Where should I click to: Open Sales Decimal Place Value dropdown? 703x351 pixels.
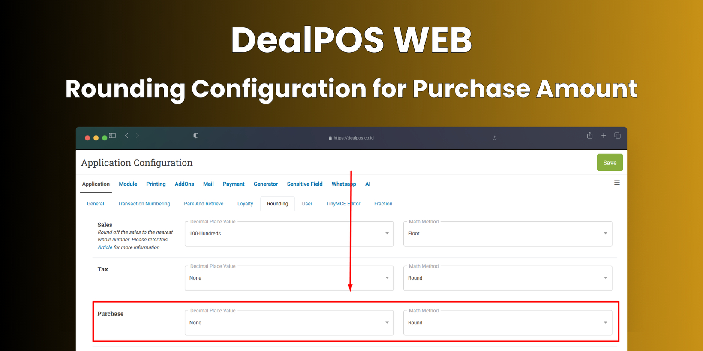coord(289,234)
